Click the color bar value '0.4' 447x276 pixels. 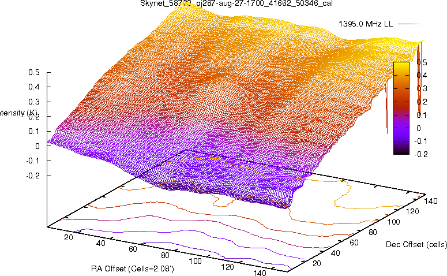click(422, 75)
